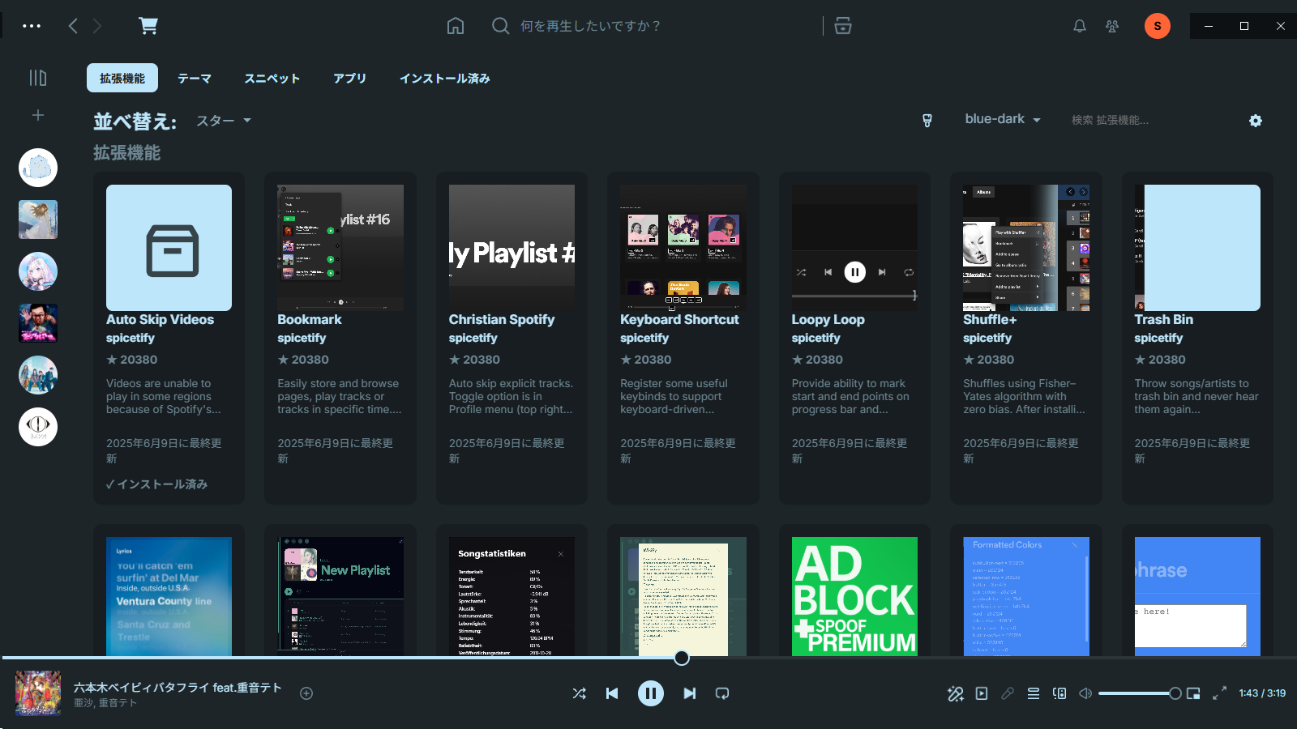
Task: Open connect to a device icon
Action: 1059,693
